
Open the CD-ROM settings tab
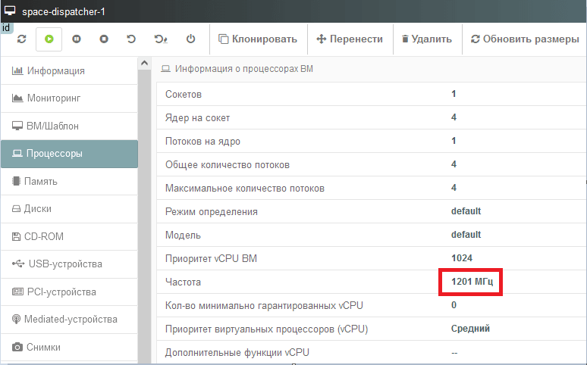43,236
